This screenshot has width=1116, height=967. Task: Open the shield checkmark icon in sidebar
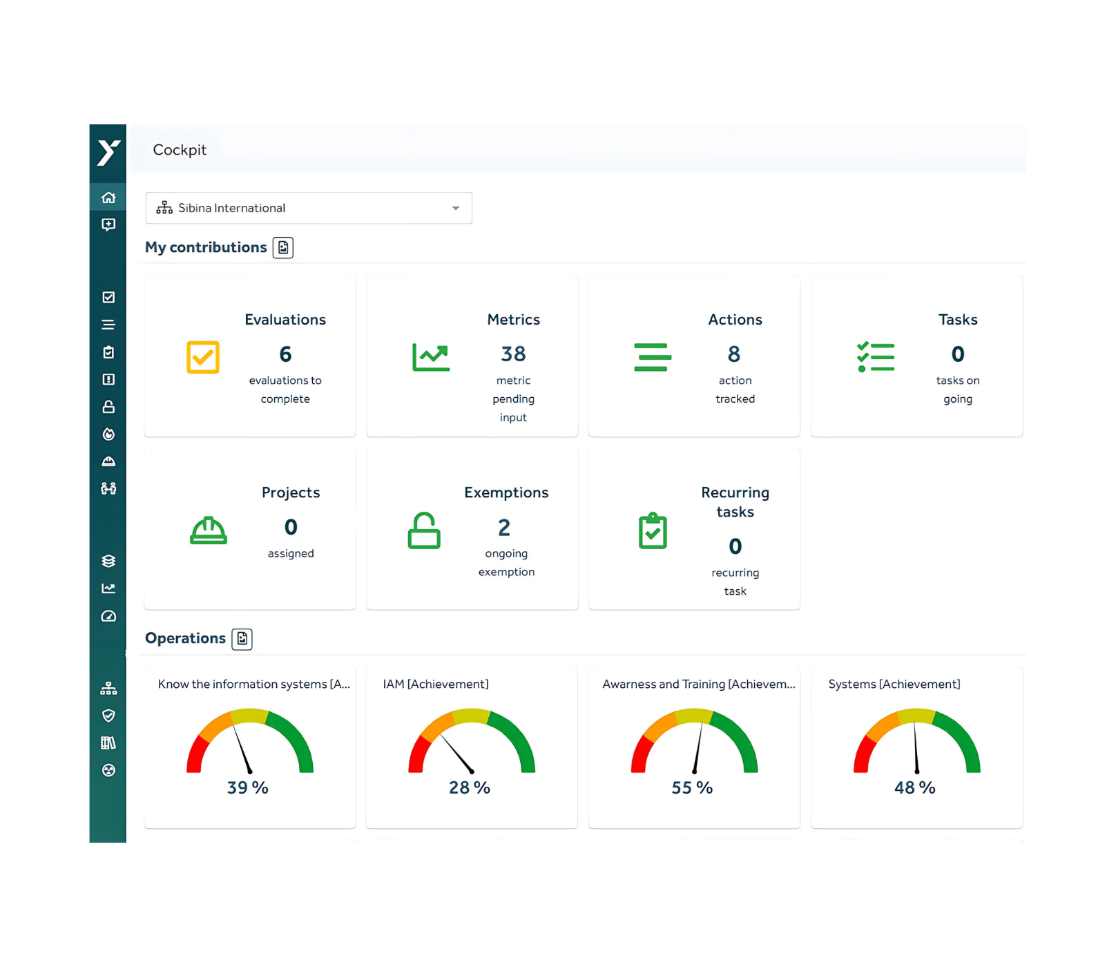coord(108,716)
